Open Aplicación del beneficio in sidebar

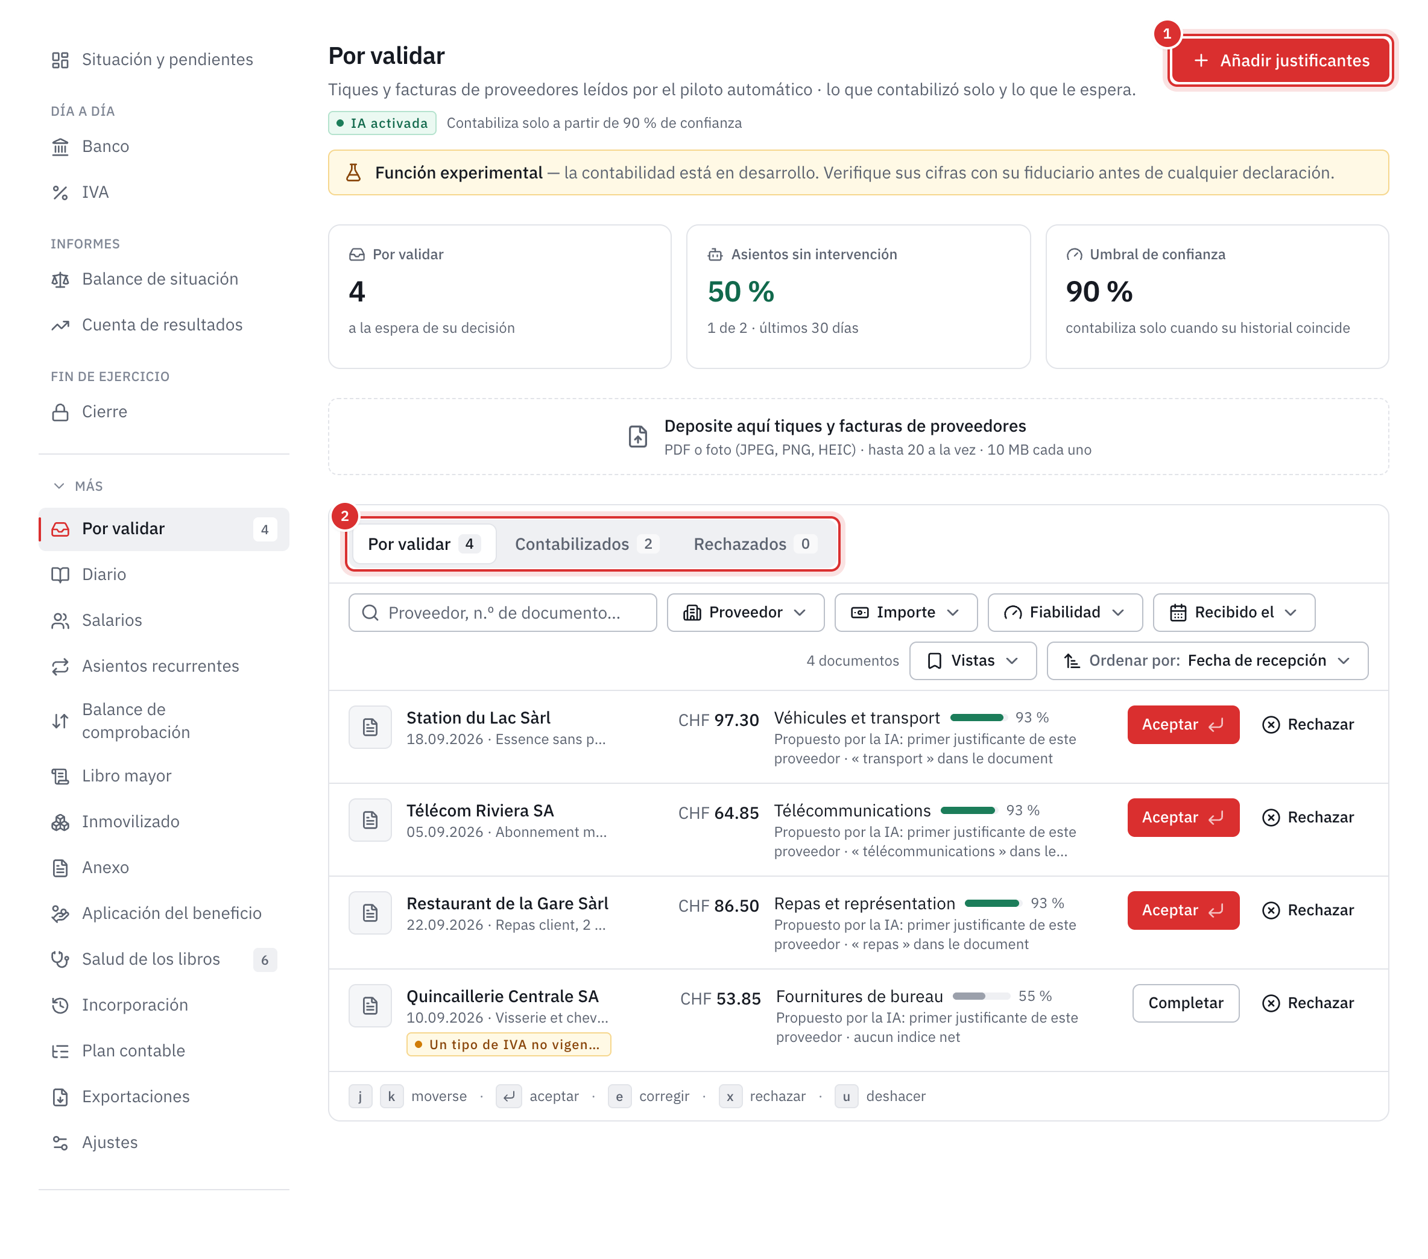click(164, 914)
